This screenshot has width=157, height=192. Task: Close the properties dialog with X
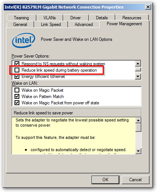point(148,7)
